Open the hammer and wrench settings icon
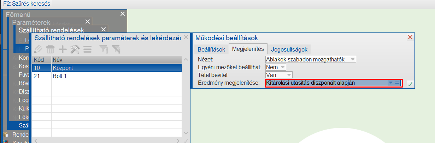435x143 pixels. pos(75,49)
